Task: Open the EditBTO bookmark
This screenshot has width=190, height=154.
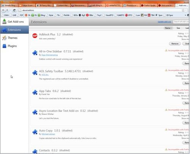Action: click(119, 15)
